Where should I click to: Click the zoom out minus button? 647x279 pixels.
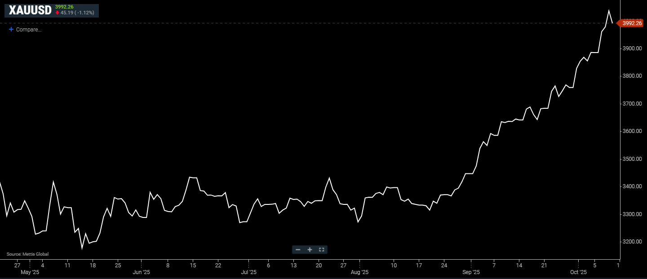click(x=298, y=249)
